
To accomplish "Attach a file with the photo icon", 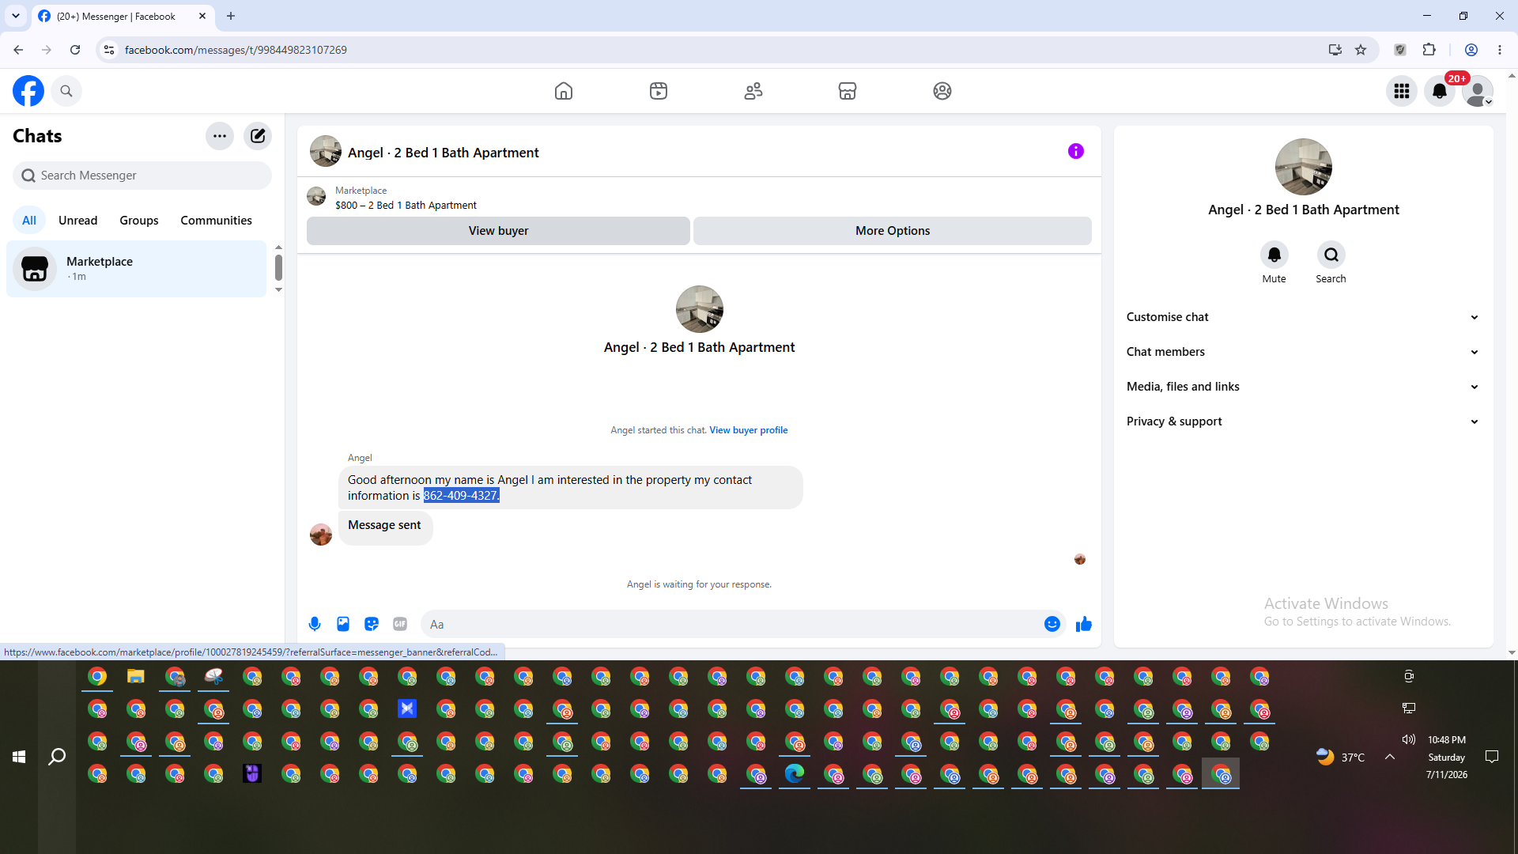I will 343,624.
